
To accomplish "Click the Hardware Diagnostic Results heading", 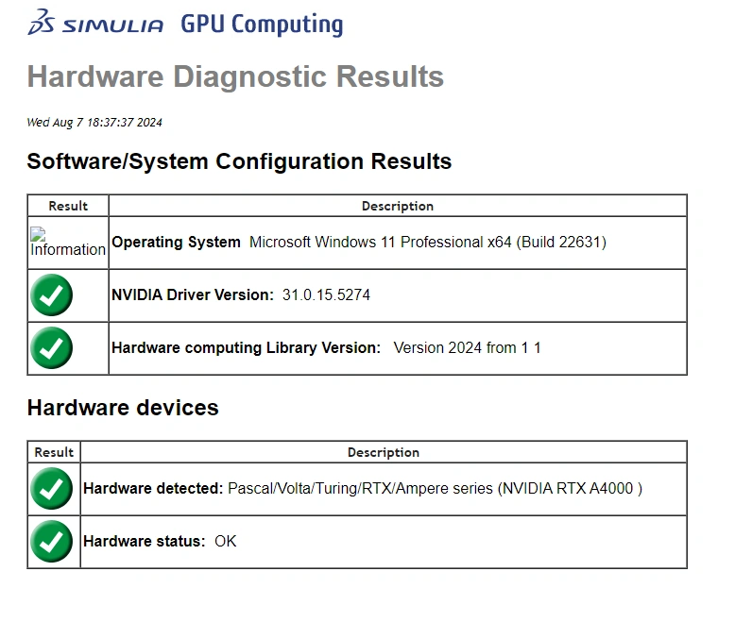I will tap(235, 76).
